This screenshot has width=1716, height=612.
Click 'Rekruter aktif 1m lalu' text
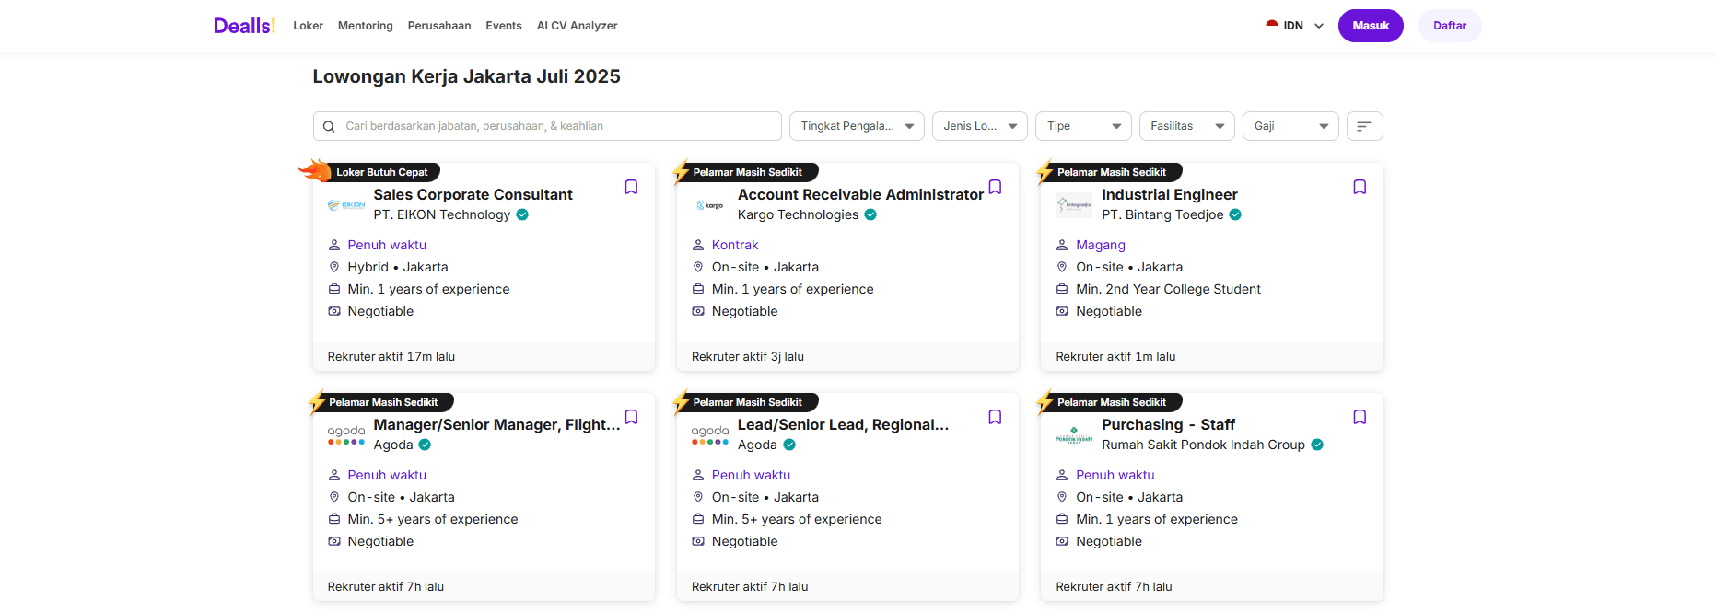point(1115,357)
